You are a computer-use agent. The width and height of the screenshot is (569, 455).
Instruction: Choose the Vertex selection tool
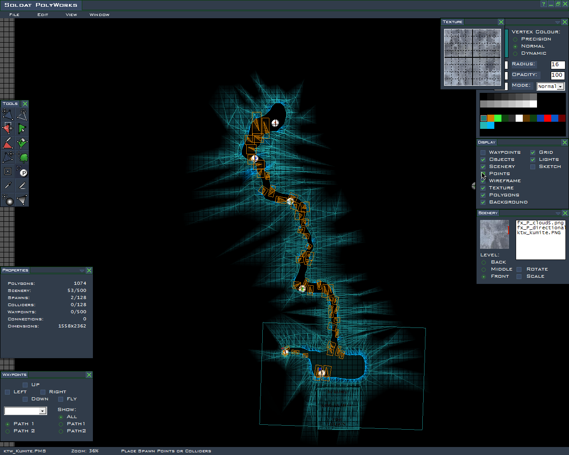point(8,129)
